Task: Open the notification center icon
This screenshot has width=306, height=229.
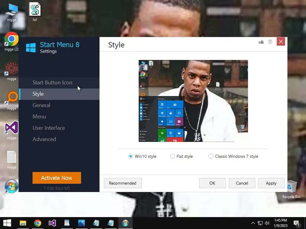Action: (297, 223)
